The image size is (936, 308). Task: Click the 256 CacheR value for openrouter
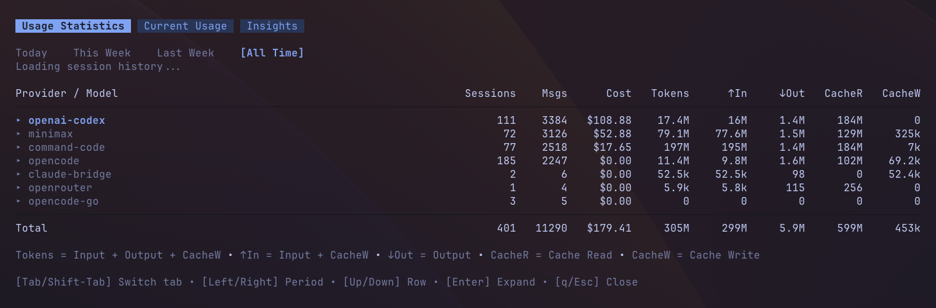(x=853, y=188)
